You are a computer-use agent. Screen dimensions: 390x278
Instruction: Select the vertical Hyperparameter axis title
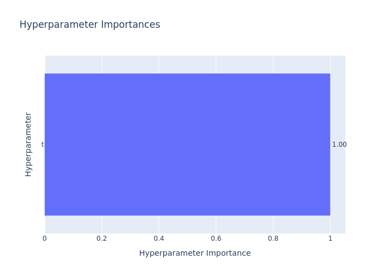point(28,145)
